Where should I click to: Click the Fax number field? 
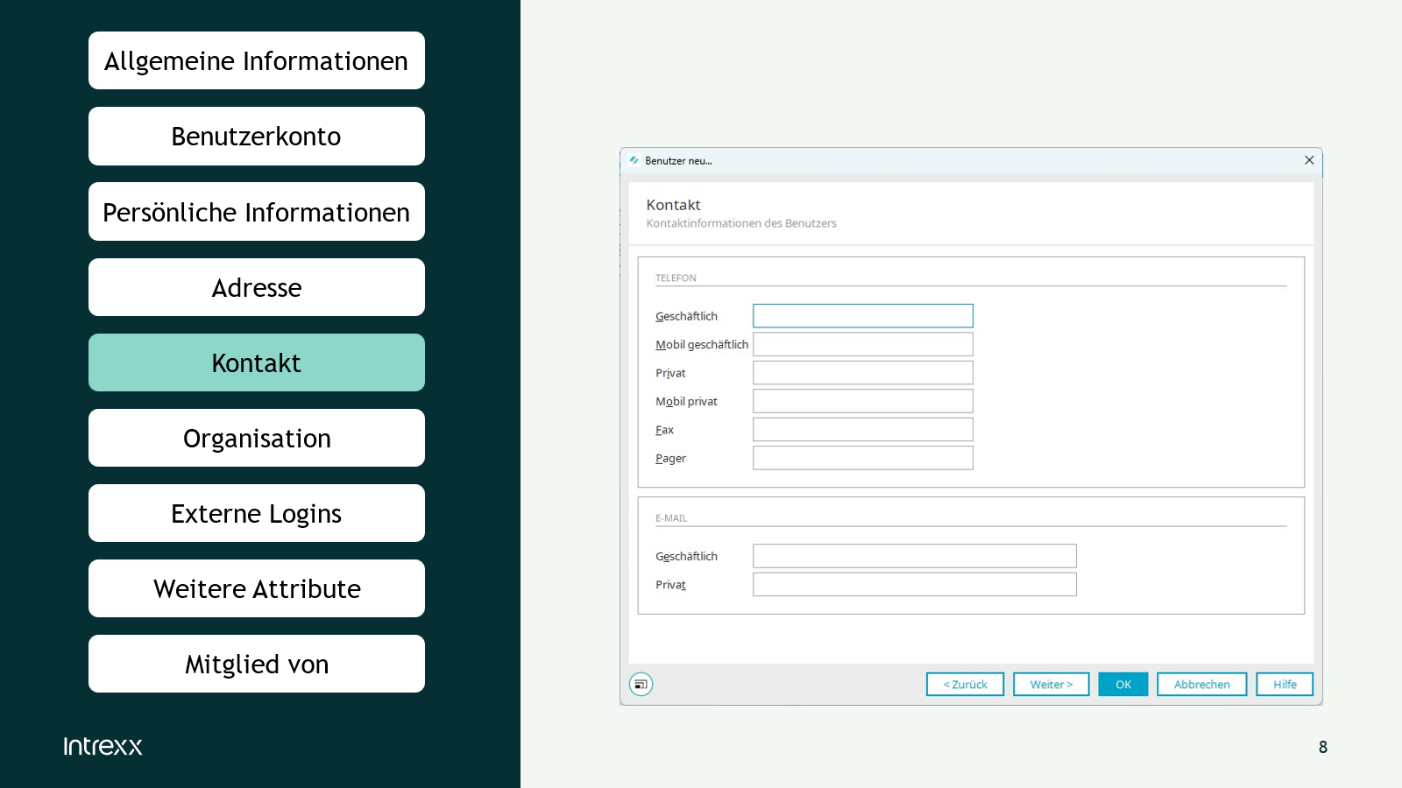862,430
